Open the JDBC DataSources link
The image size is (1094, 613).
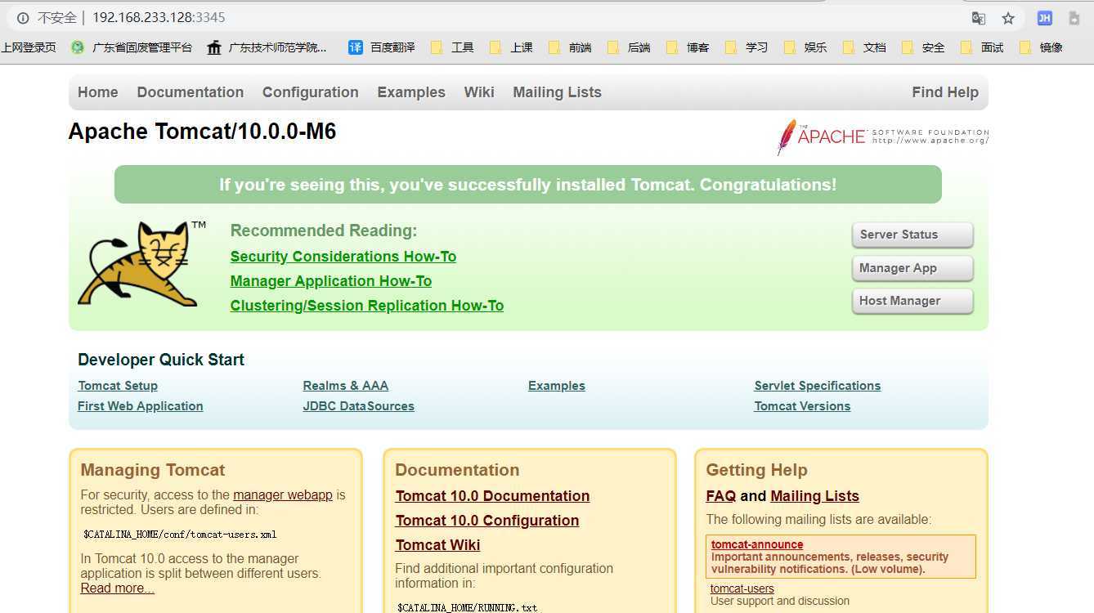[x=359, y=406]
